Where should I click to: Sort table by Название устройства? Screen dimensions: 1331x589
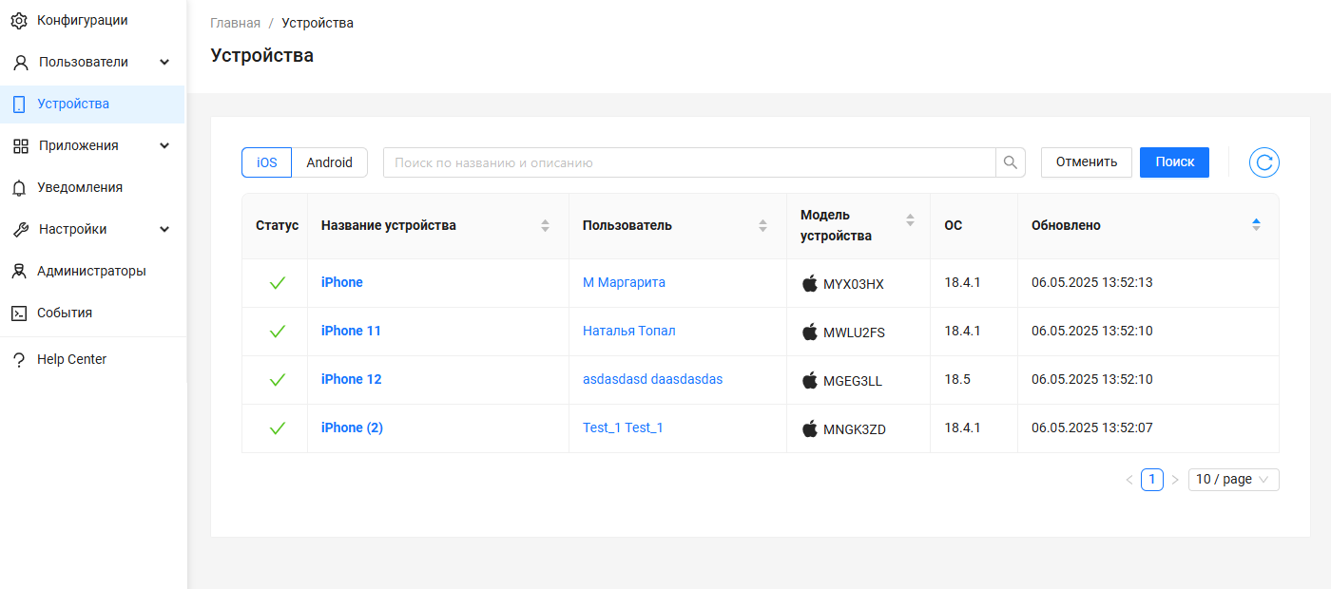(545, 225)
